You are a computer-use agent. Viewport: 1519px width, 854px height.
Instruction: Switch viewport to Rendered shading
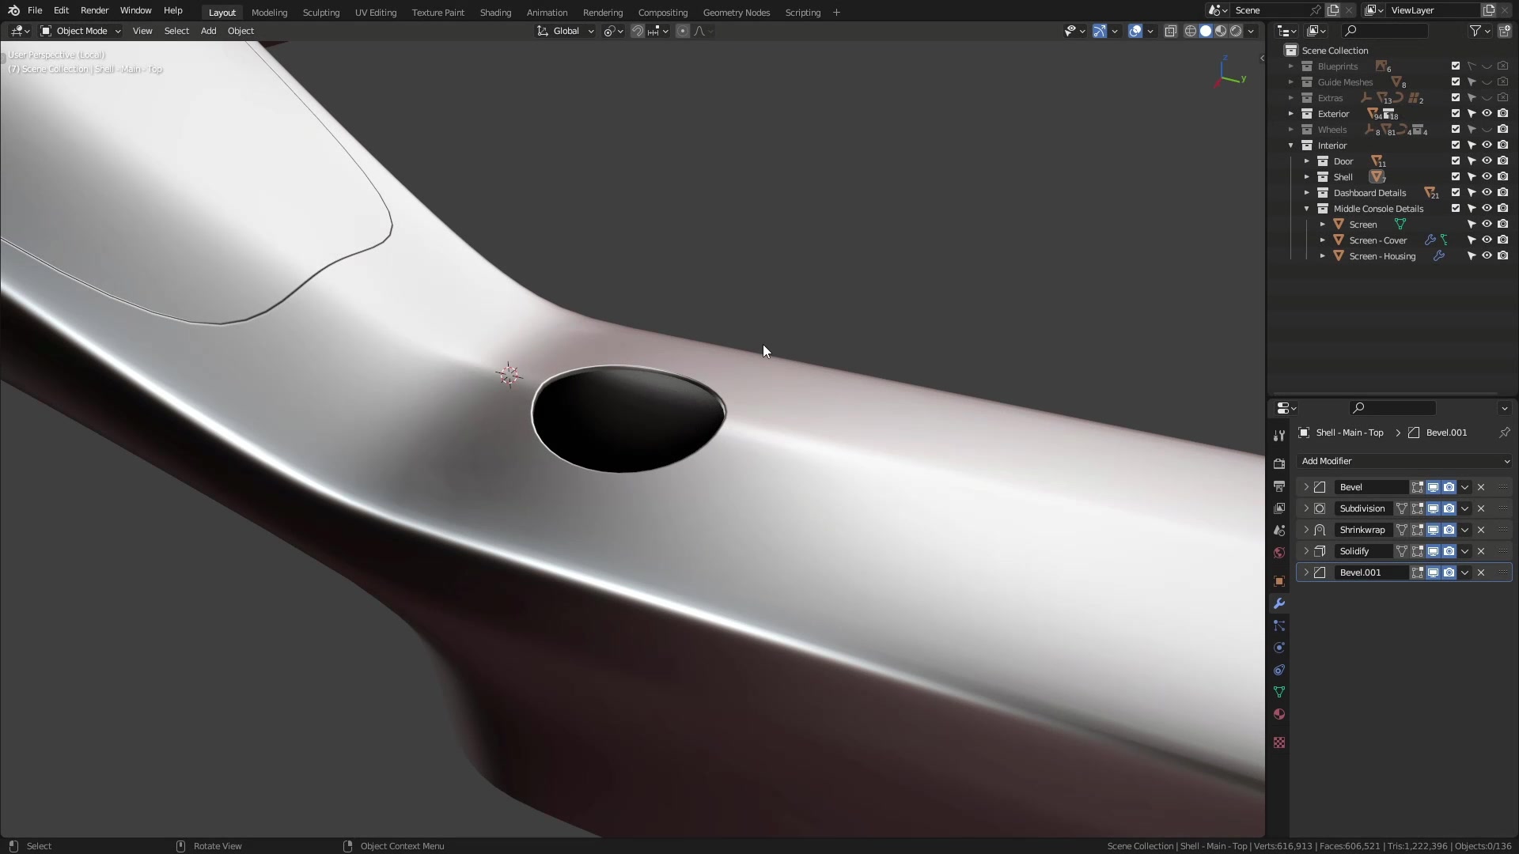click(1236, 31)
